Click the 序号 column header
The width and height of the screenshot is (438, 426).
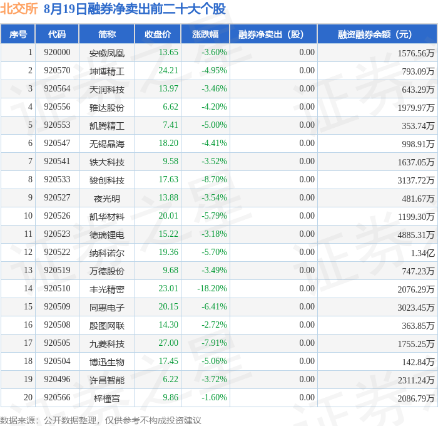coord(18,34)
